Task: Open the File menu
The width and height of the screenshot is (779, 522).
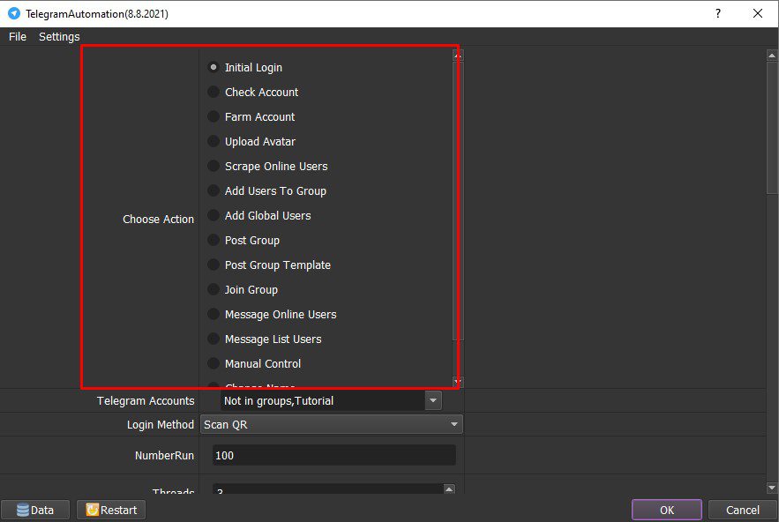Action: pos(18,37)
